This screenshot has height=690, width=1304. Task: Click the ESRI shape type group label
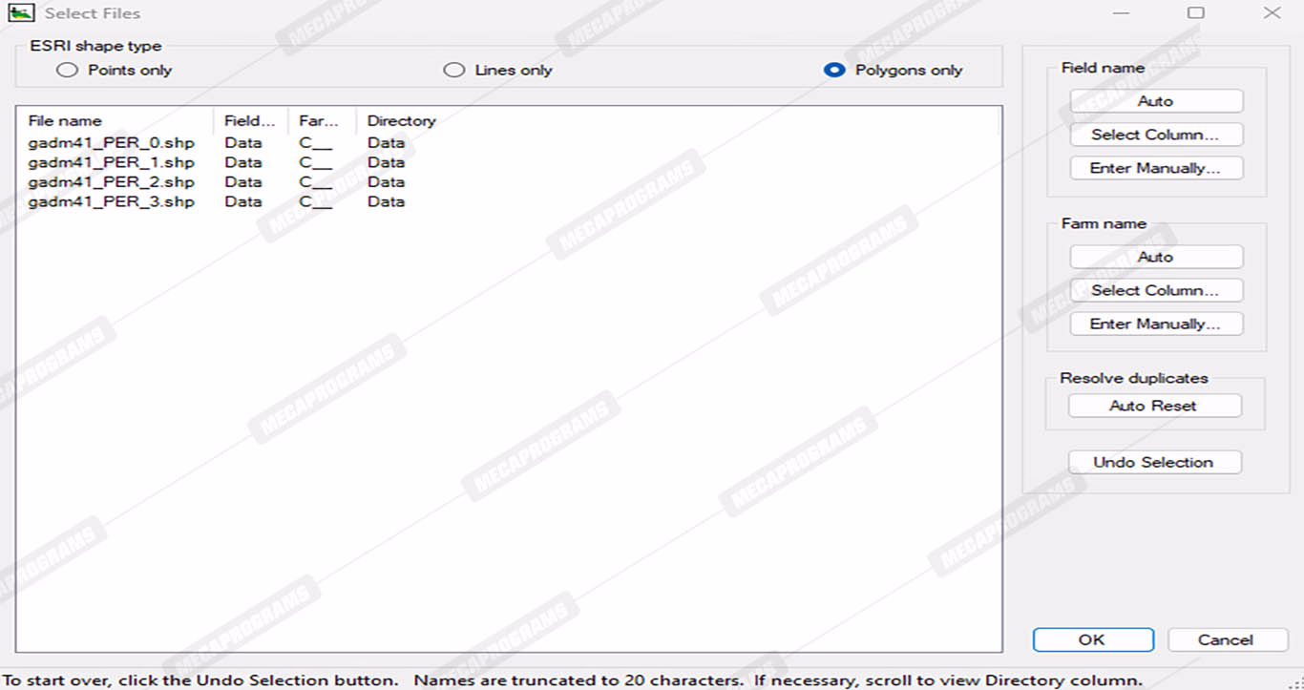(96, 46)
